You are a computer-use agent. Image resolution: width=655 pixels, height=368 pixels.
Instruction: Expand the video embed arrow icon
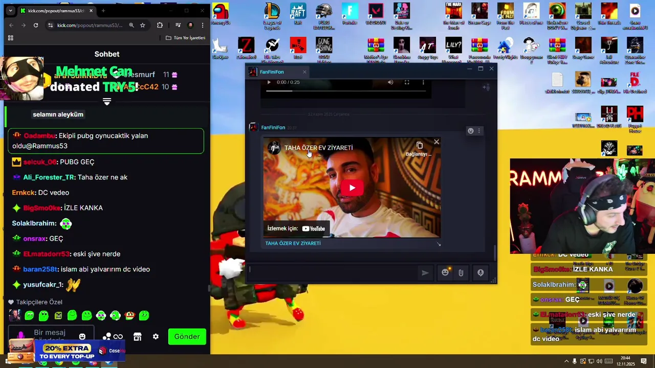tap(439, 244)
